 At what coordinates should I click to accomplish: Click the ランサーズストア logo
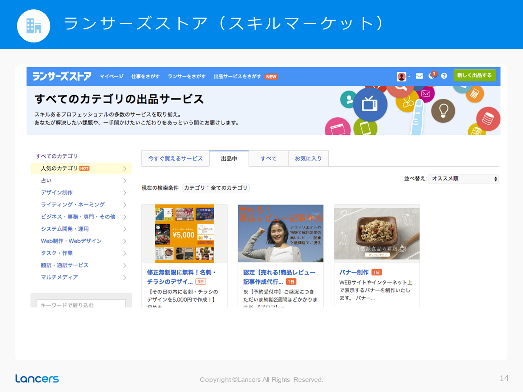(x=62, y=76)
